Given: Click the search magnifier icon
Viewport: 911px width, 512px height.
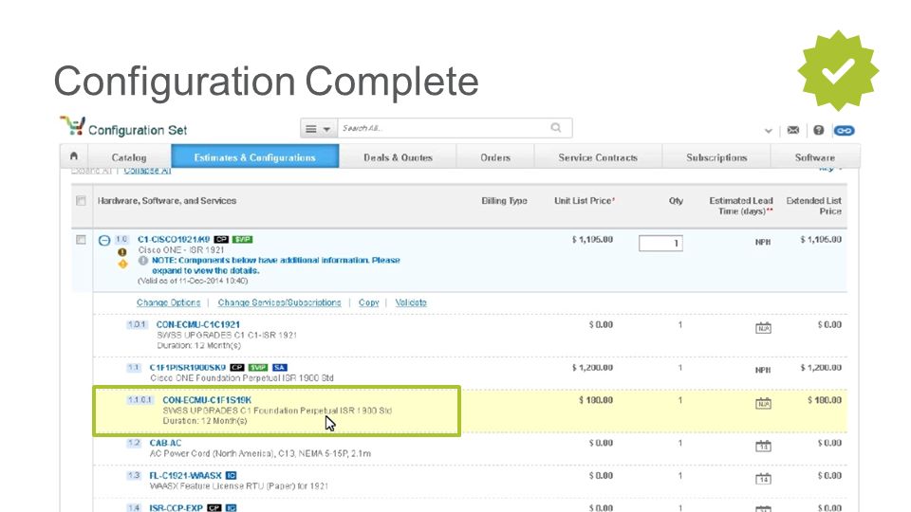Looking at the screenshot, I should (x=555, y=128).
